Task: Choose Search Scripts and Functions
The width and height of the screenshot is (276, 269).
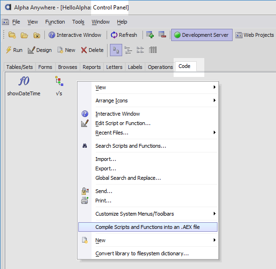Action: tap(148, 146)
